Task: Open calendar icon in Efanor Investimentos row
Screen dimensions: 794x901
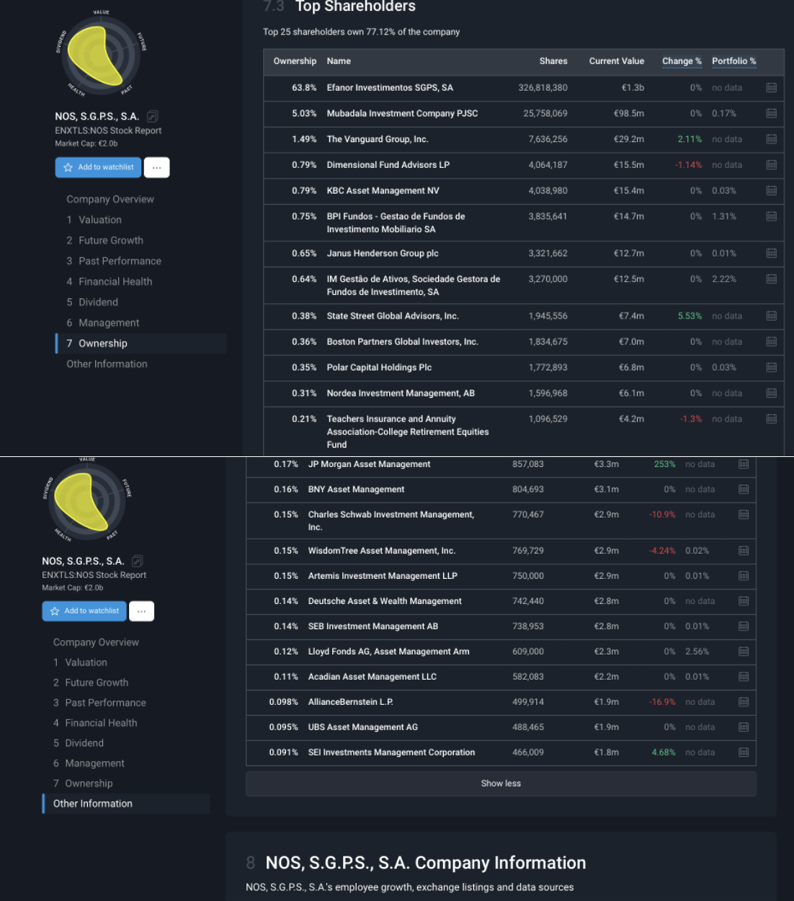Action: (771, 88)
